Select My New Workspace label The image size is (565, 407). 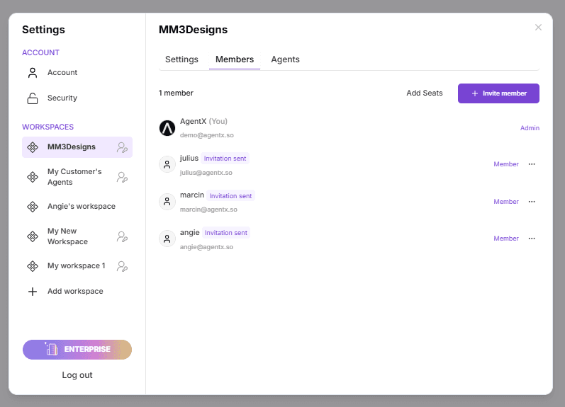pyautogui.click(x=68, y=236)
